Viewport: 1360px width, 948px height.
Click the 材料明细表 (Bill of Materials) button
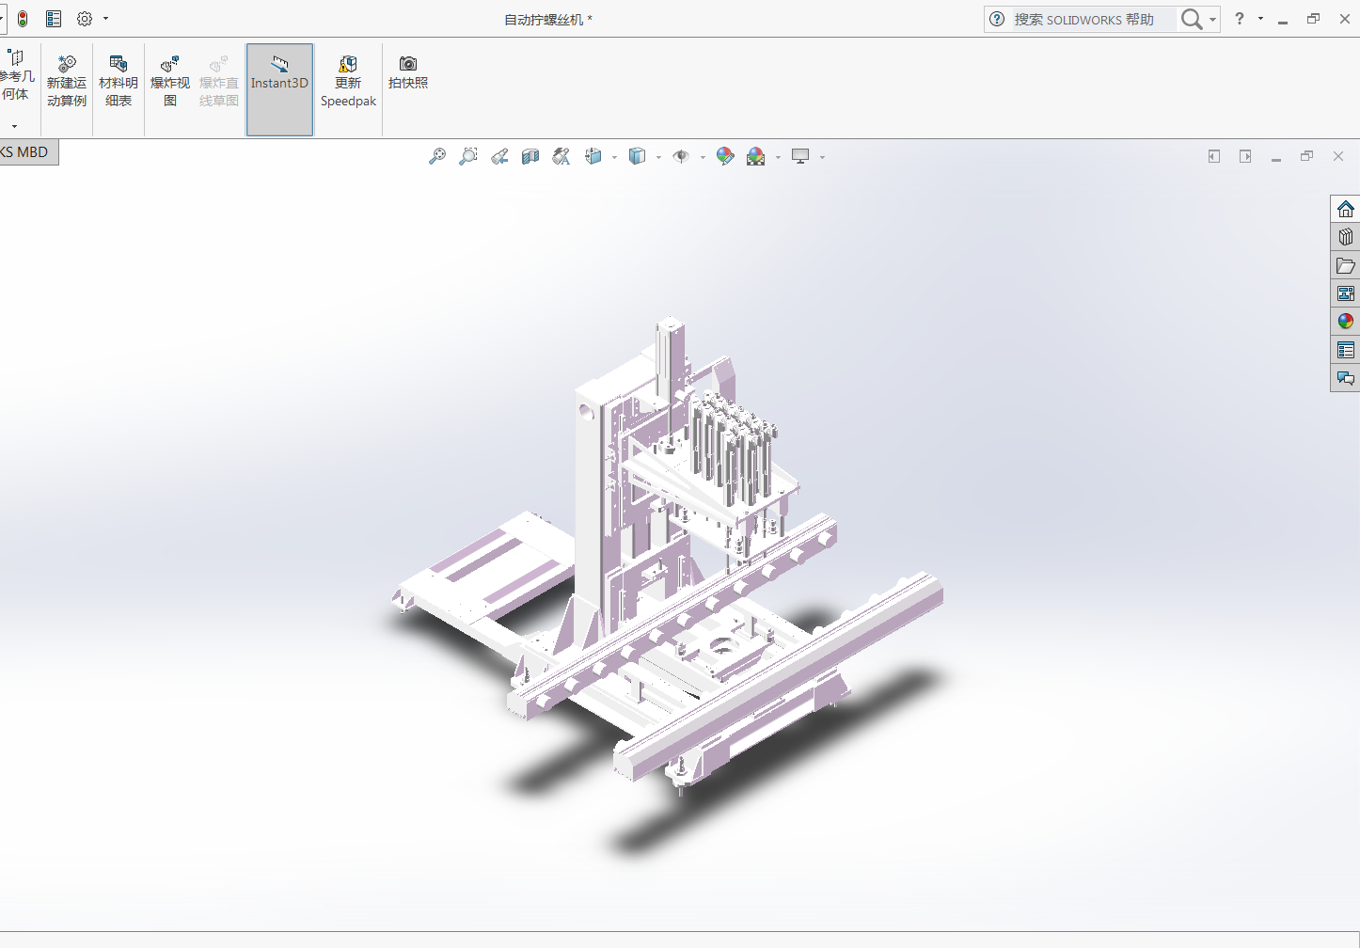tap(119, 81)
